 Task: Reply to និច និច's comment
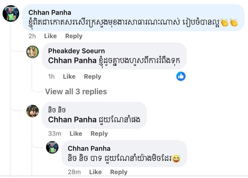point(99,133)
